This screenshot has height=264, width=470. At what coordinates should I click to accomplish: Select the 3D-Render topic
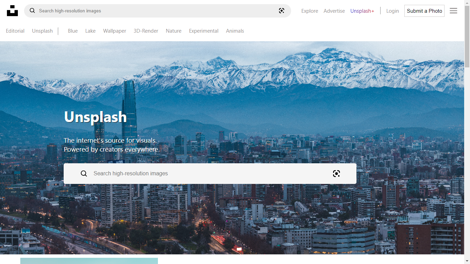click(146, 31)
